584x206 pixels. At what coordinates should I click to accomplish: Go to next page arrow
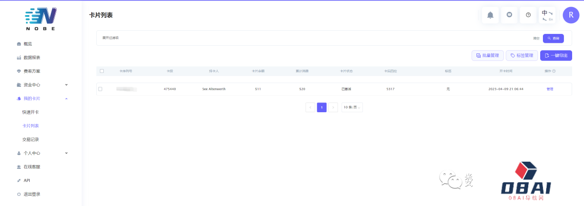pyautogui.click(x=333, y=107)
